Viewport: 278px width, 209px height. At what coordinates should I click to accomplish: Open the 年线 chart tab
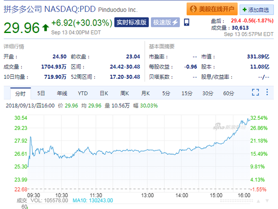[x=62, y=93]
